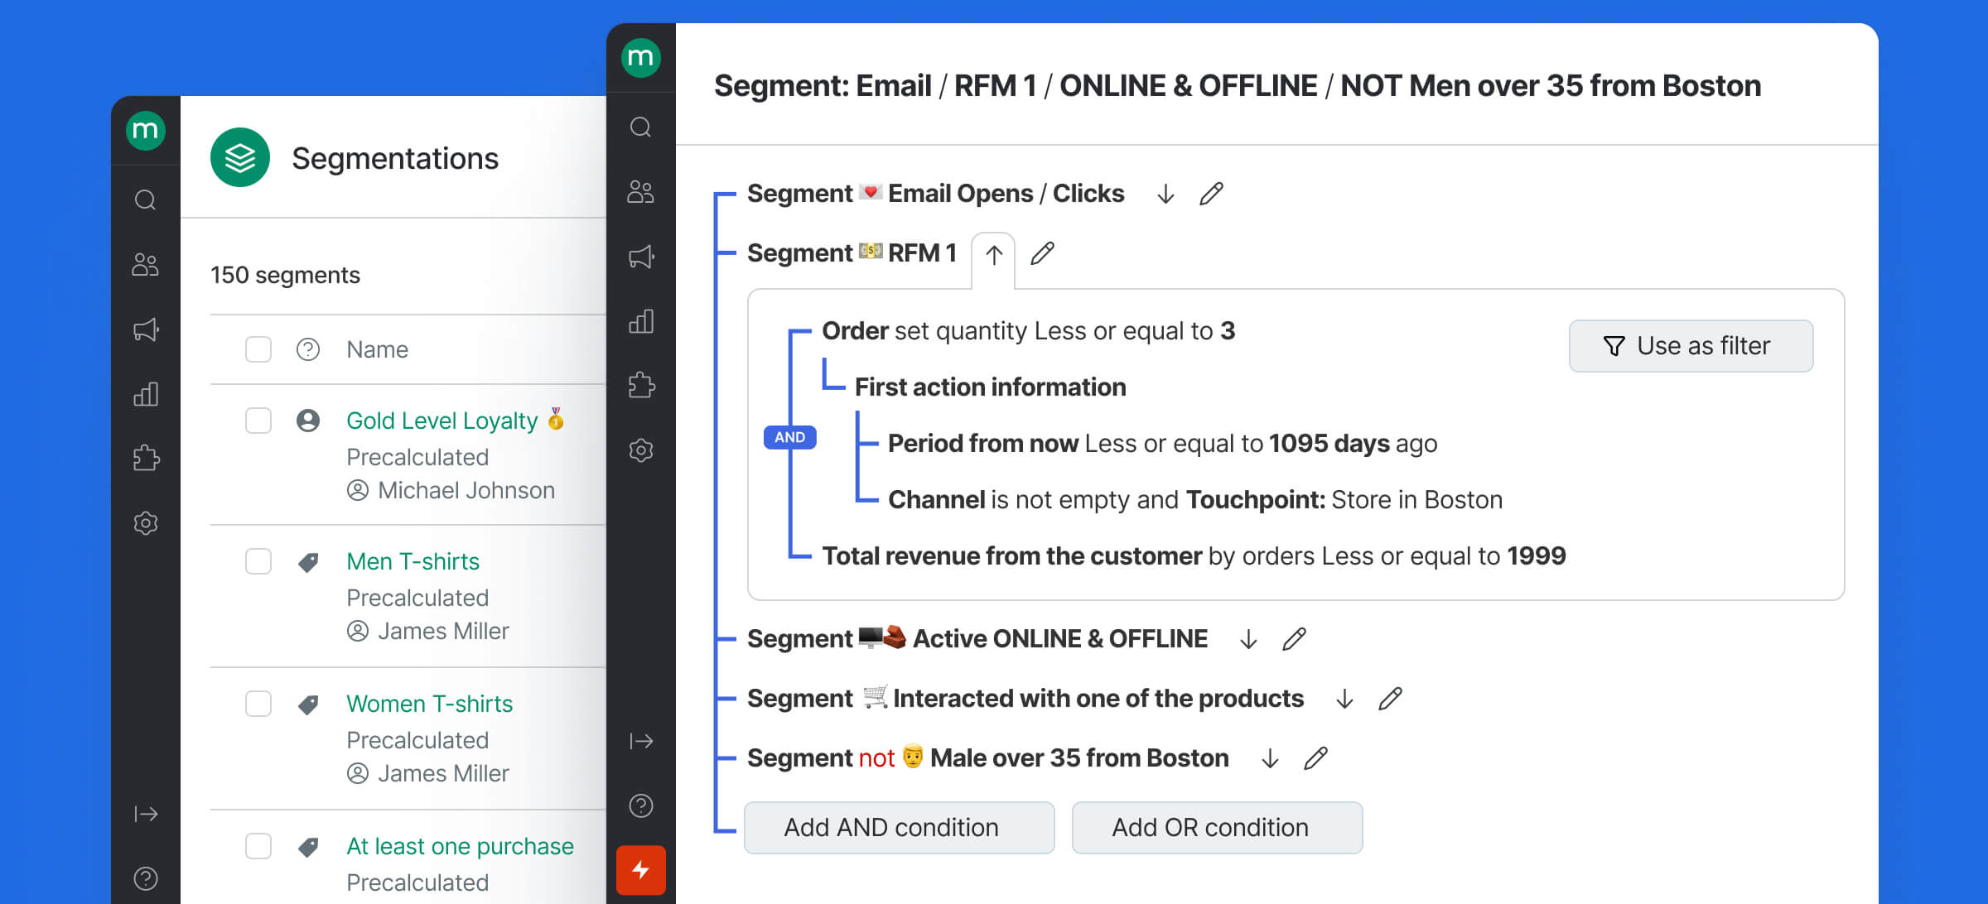Expand the Email Opens / Clicks segment
Viewport: 1988px width, 904px height.
pos(1165,195)
